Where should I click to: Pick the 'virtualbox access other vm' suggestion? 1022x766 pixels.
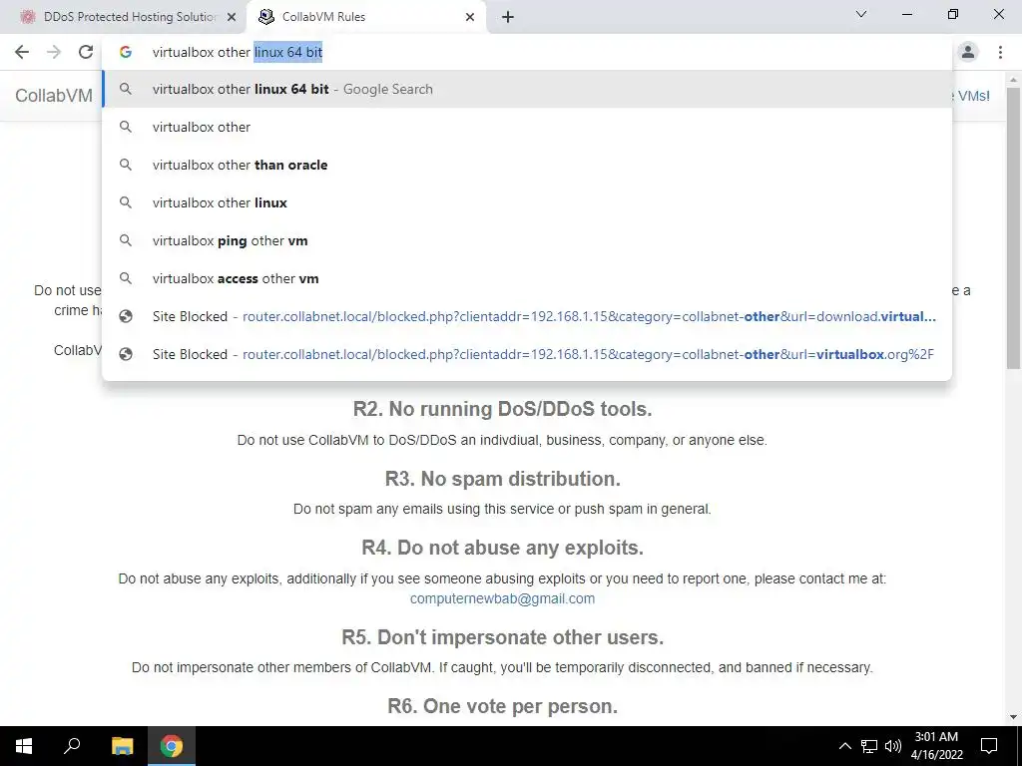click(x=527, y=278)
